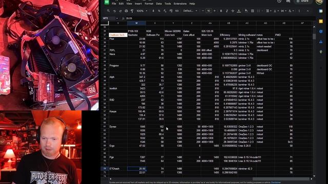
Task: Select the ETChash cell
Action: pyautogui.click(x=118, y=169)
